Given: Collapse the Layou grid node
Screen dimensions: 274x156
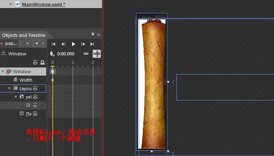Looking at the screenshot, I should click(9, 88).
